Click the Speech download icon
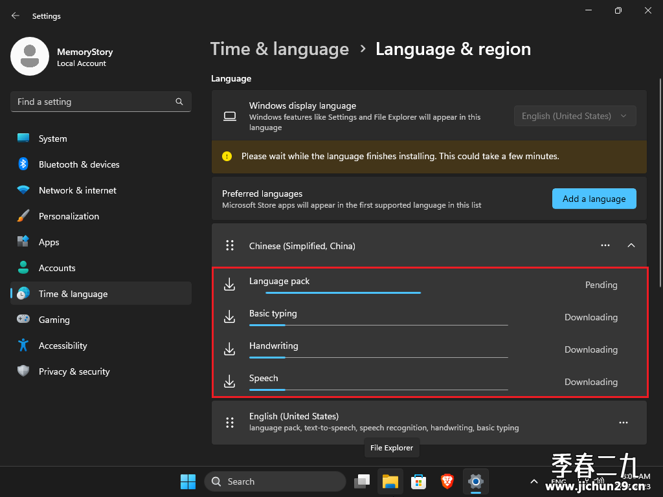Viewport: 663px width, 497px height. pyautogui.click(x=230, y=381)
